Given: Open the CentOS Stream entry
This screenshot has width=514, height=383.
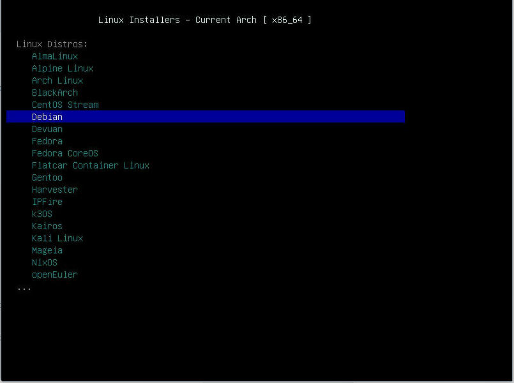Looking at the screenshot, I should click(x=65, y=105).
